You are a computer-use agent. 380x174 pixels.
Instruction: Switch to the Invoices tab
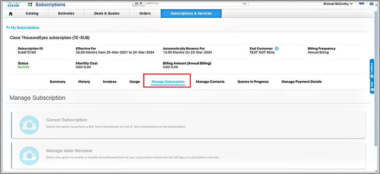[109, 82]
